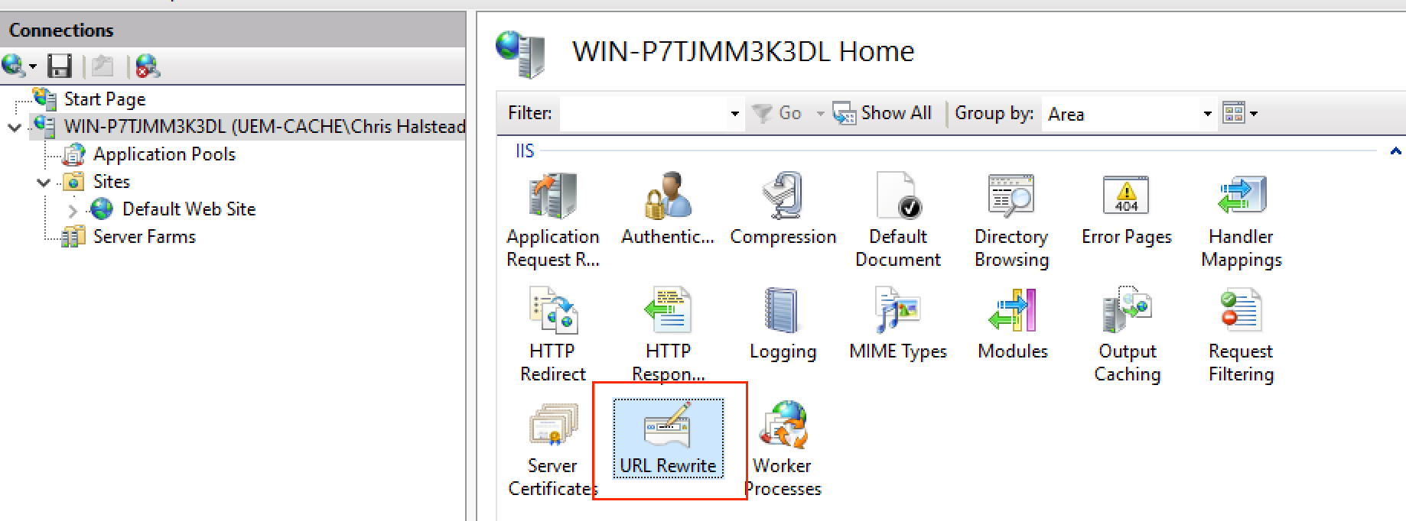Open the Server Certificates feature
Image resolution: width=1406 pixels, height=521 pixels.
point(552,449)
